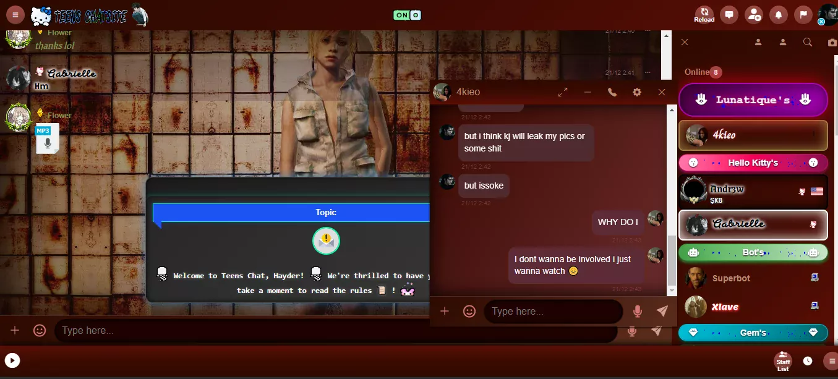Expand the 4kieo private chat window
The height and width of the screenshot is (379, 838).
563,92
